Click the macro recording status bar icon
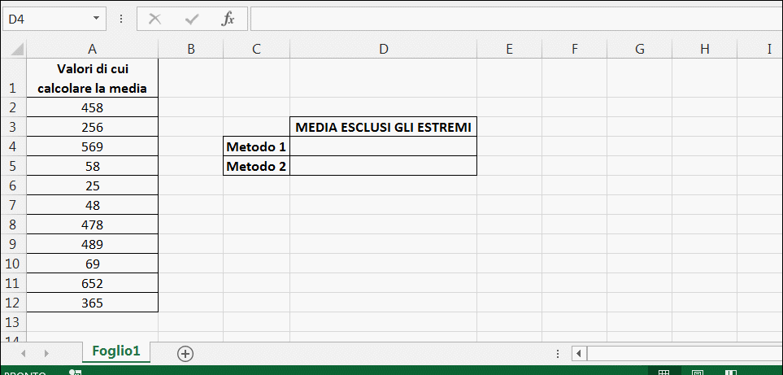The width and height of the screenshot is (783, 375). click(x=76, y=373)
